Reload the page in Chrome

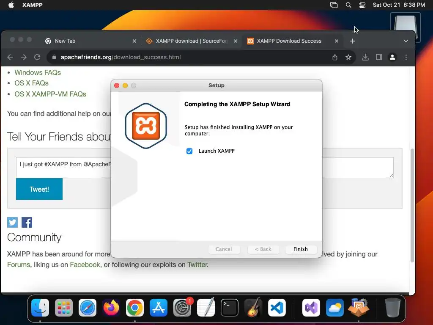(x=37, y=57)
